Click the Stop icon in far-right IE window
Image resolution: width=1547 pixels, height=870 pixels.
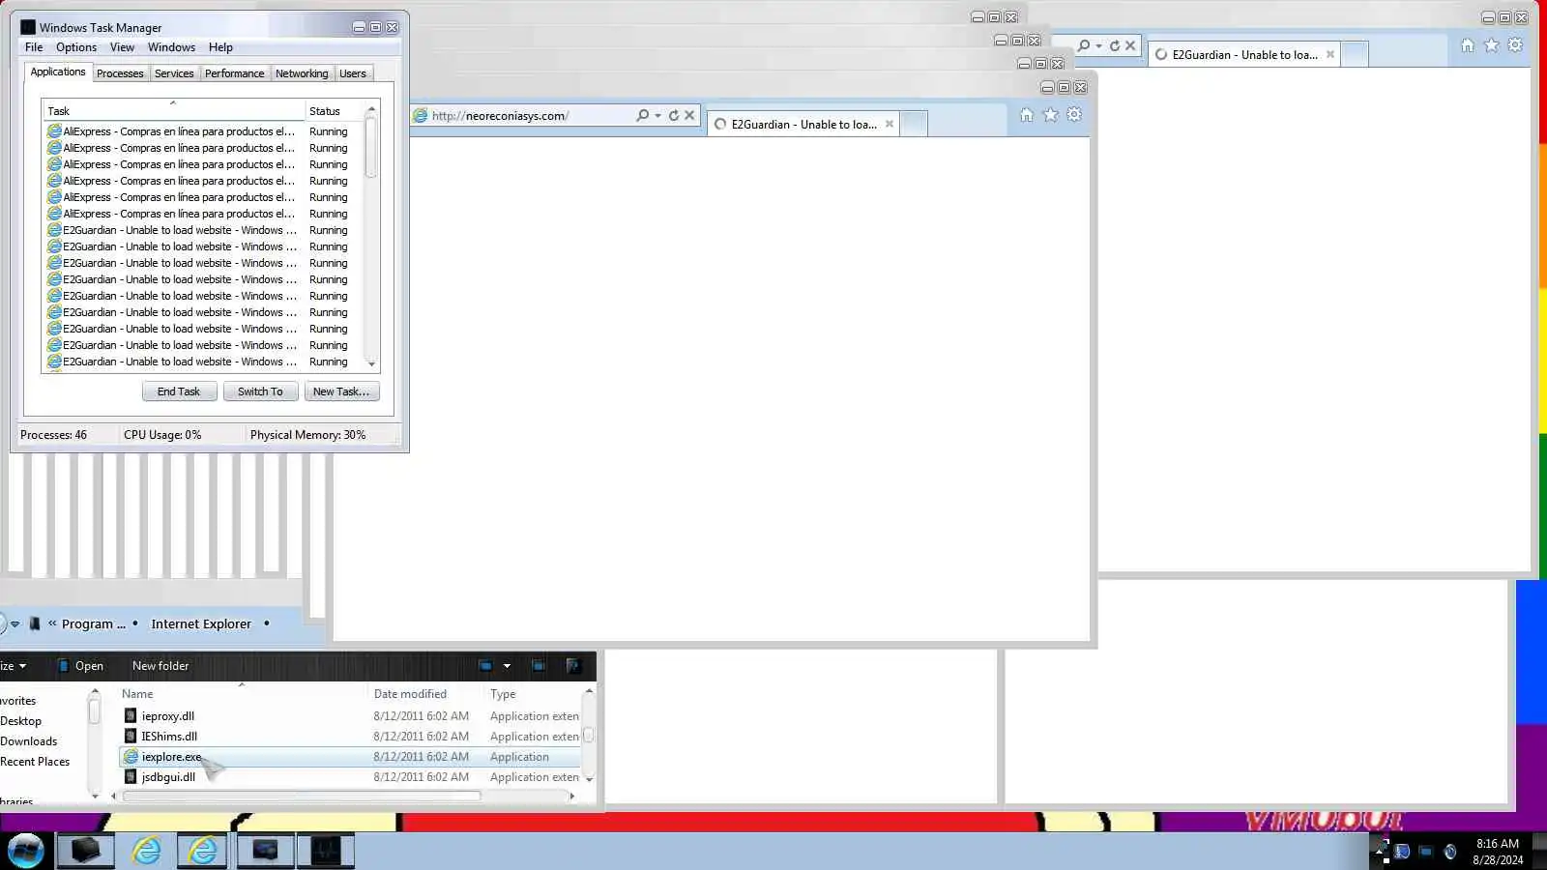(1130, 45)
